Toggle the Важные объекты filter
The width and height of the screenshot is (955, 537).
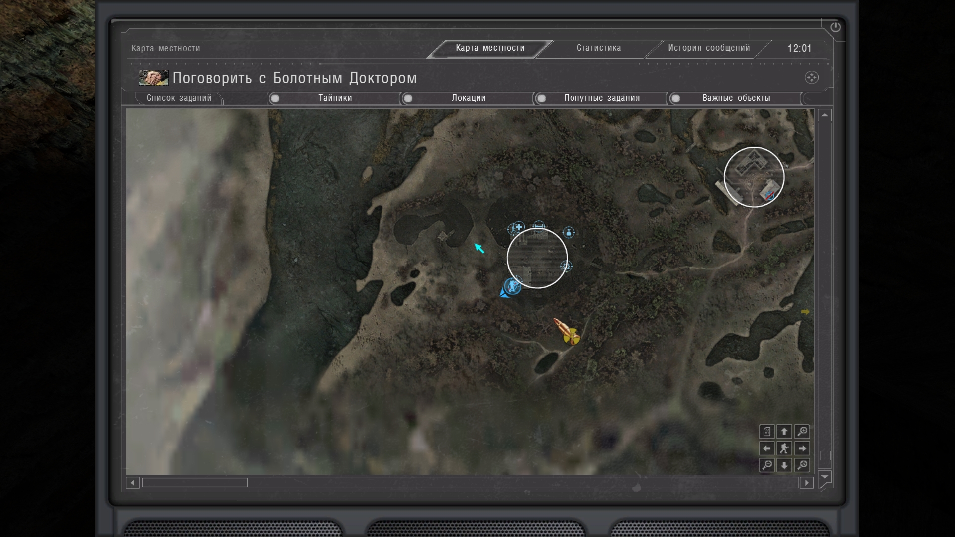pyautogui.click(x=675, y=98)
